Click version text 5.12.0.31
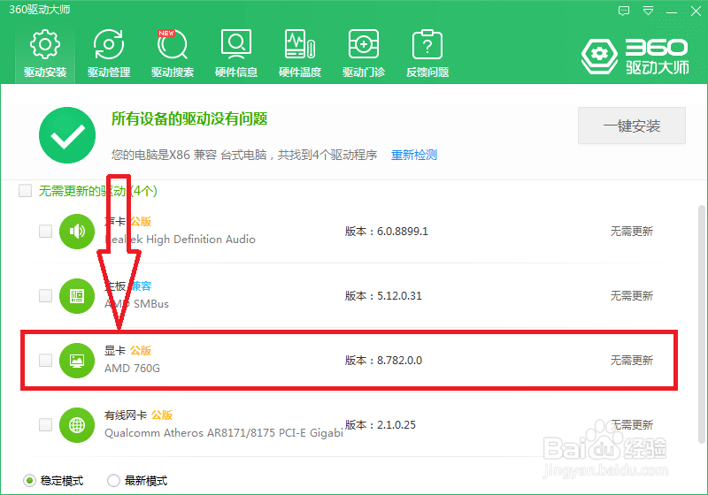The height and width of the screenshot is (495, 708). (x=399, y=296)
